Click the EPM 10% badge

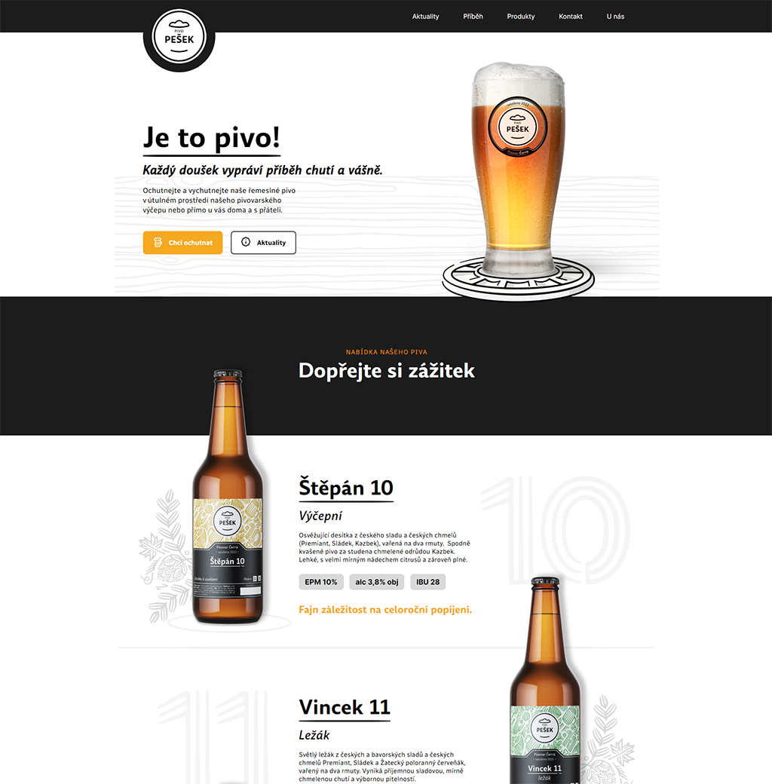coord(321,582)
